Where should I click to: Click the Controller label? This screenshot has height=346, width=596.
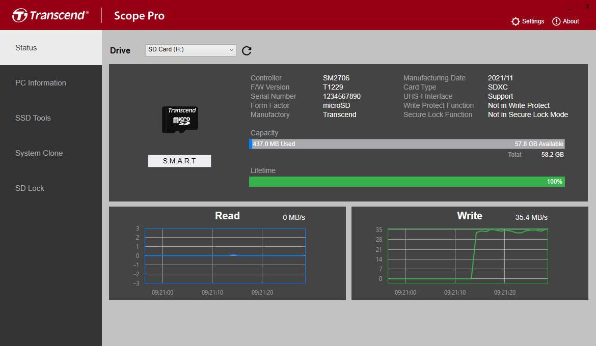(266, 78)
